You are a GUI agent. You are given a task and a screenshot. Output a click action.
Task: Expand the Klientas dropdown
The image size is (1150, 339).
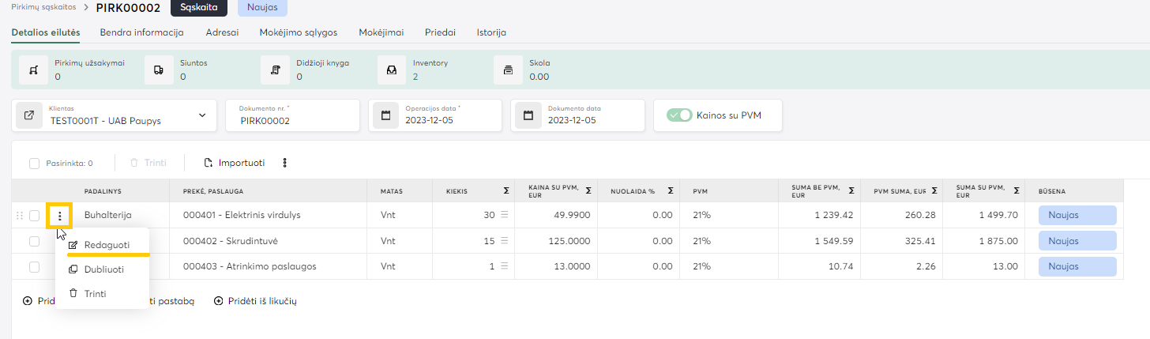pos(202,115)
